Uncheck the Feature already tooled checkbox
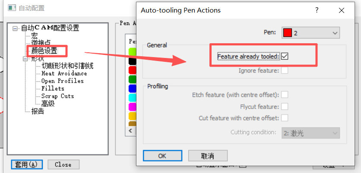Image resolution: width=361 pixels, height=173 pixels. pyautogui.click(x=285, y=56)
